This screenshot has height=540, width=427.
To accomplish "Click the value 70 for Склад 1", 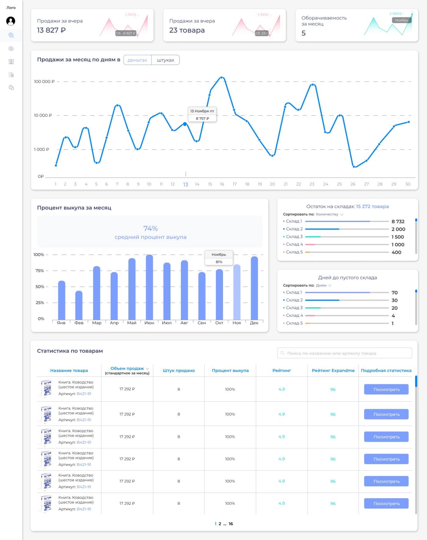I will (395, 293).
